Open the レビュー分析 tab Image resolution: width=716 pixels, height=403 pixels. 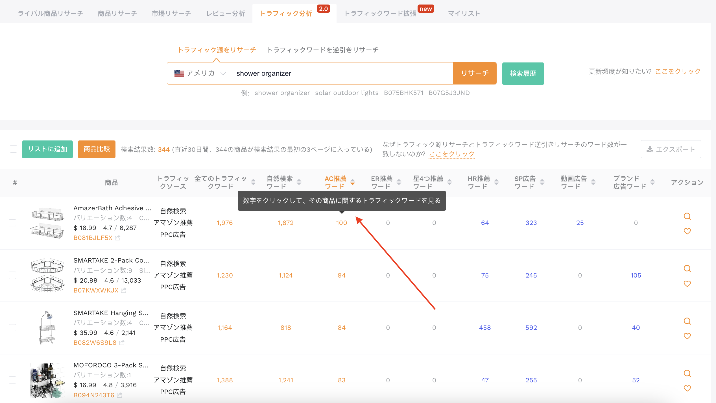point(226,13)
